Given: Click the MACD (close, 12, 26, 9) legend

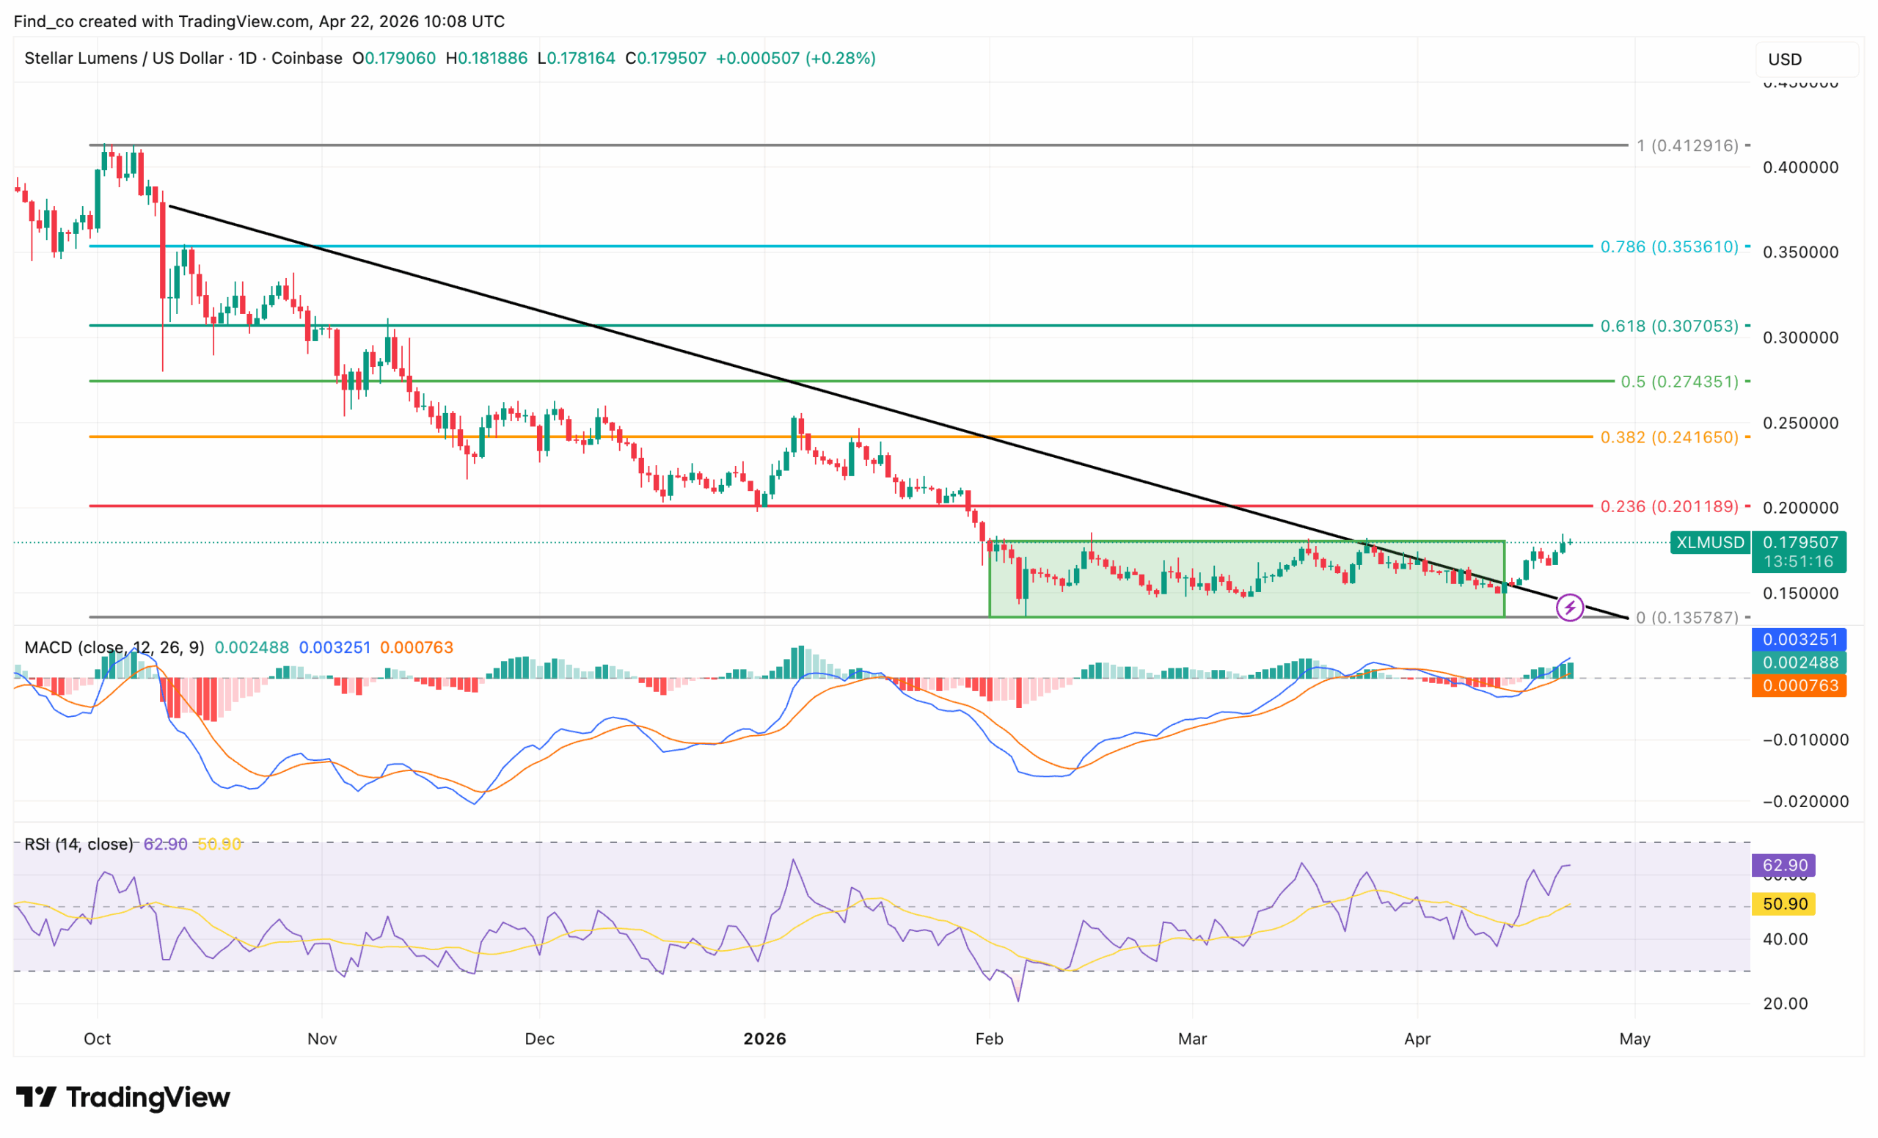Looking at the screenshot, I should [114, 647].
